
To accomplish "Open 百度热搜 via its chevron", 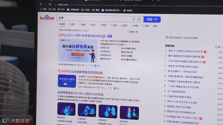I will 176,46.
